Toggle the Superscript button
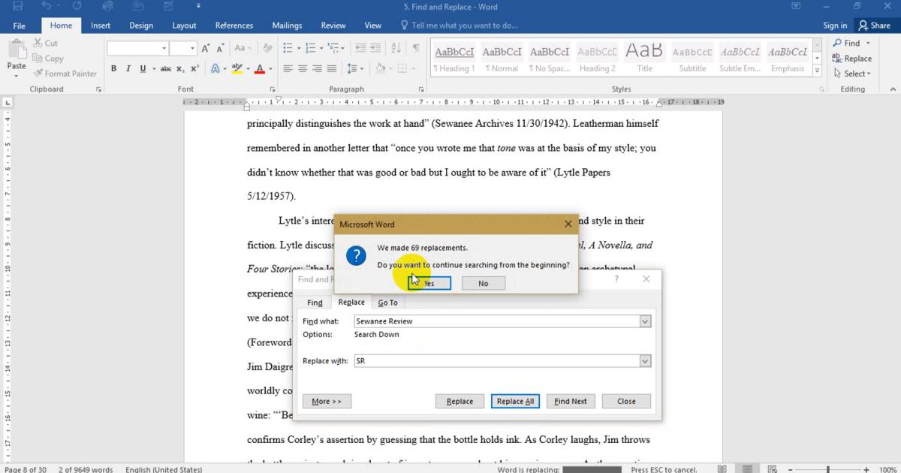The height and width of the screenshot is (473, 901). click(x=194, y=68)
